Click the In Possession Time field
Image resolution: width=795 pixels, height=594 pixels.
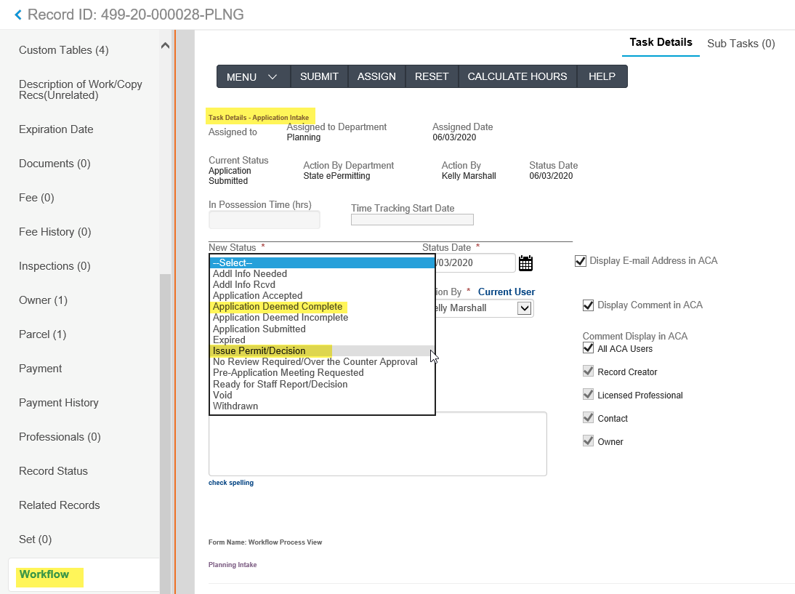(x=265, y=220)
